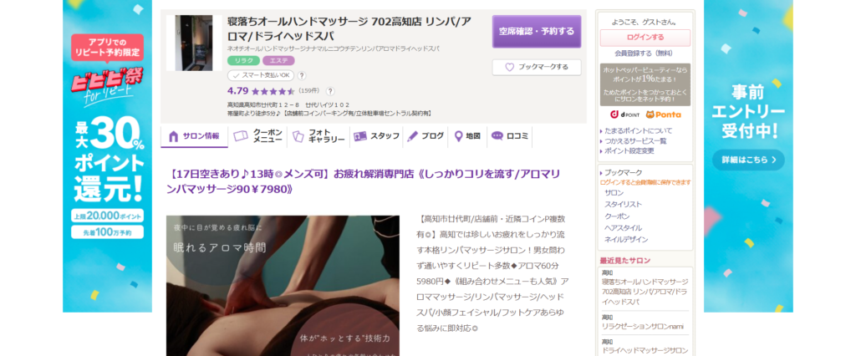Click the heart icon on bookmark button
The height and width of the screenshot is (356, 856).
509,67
